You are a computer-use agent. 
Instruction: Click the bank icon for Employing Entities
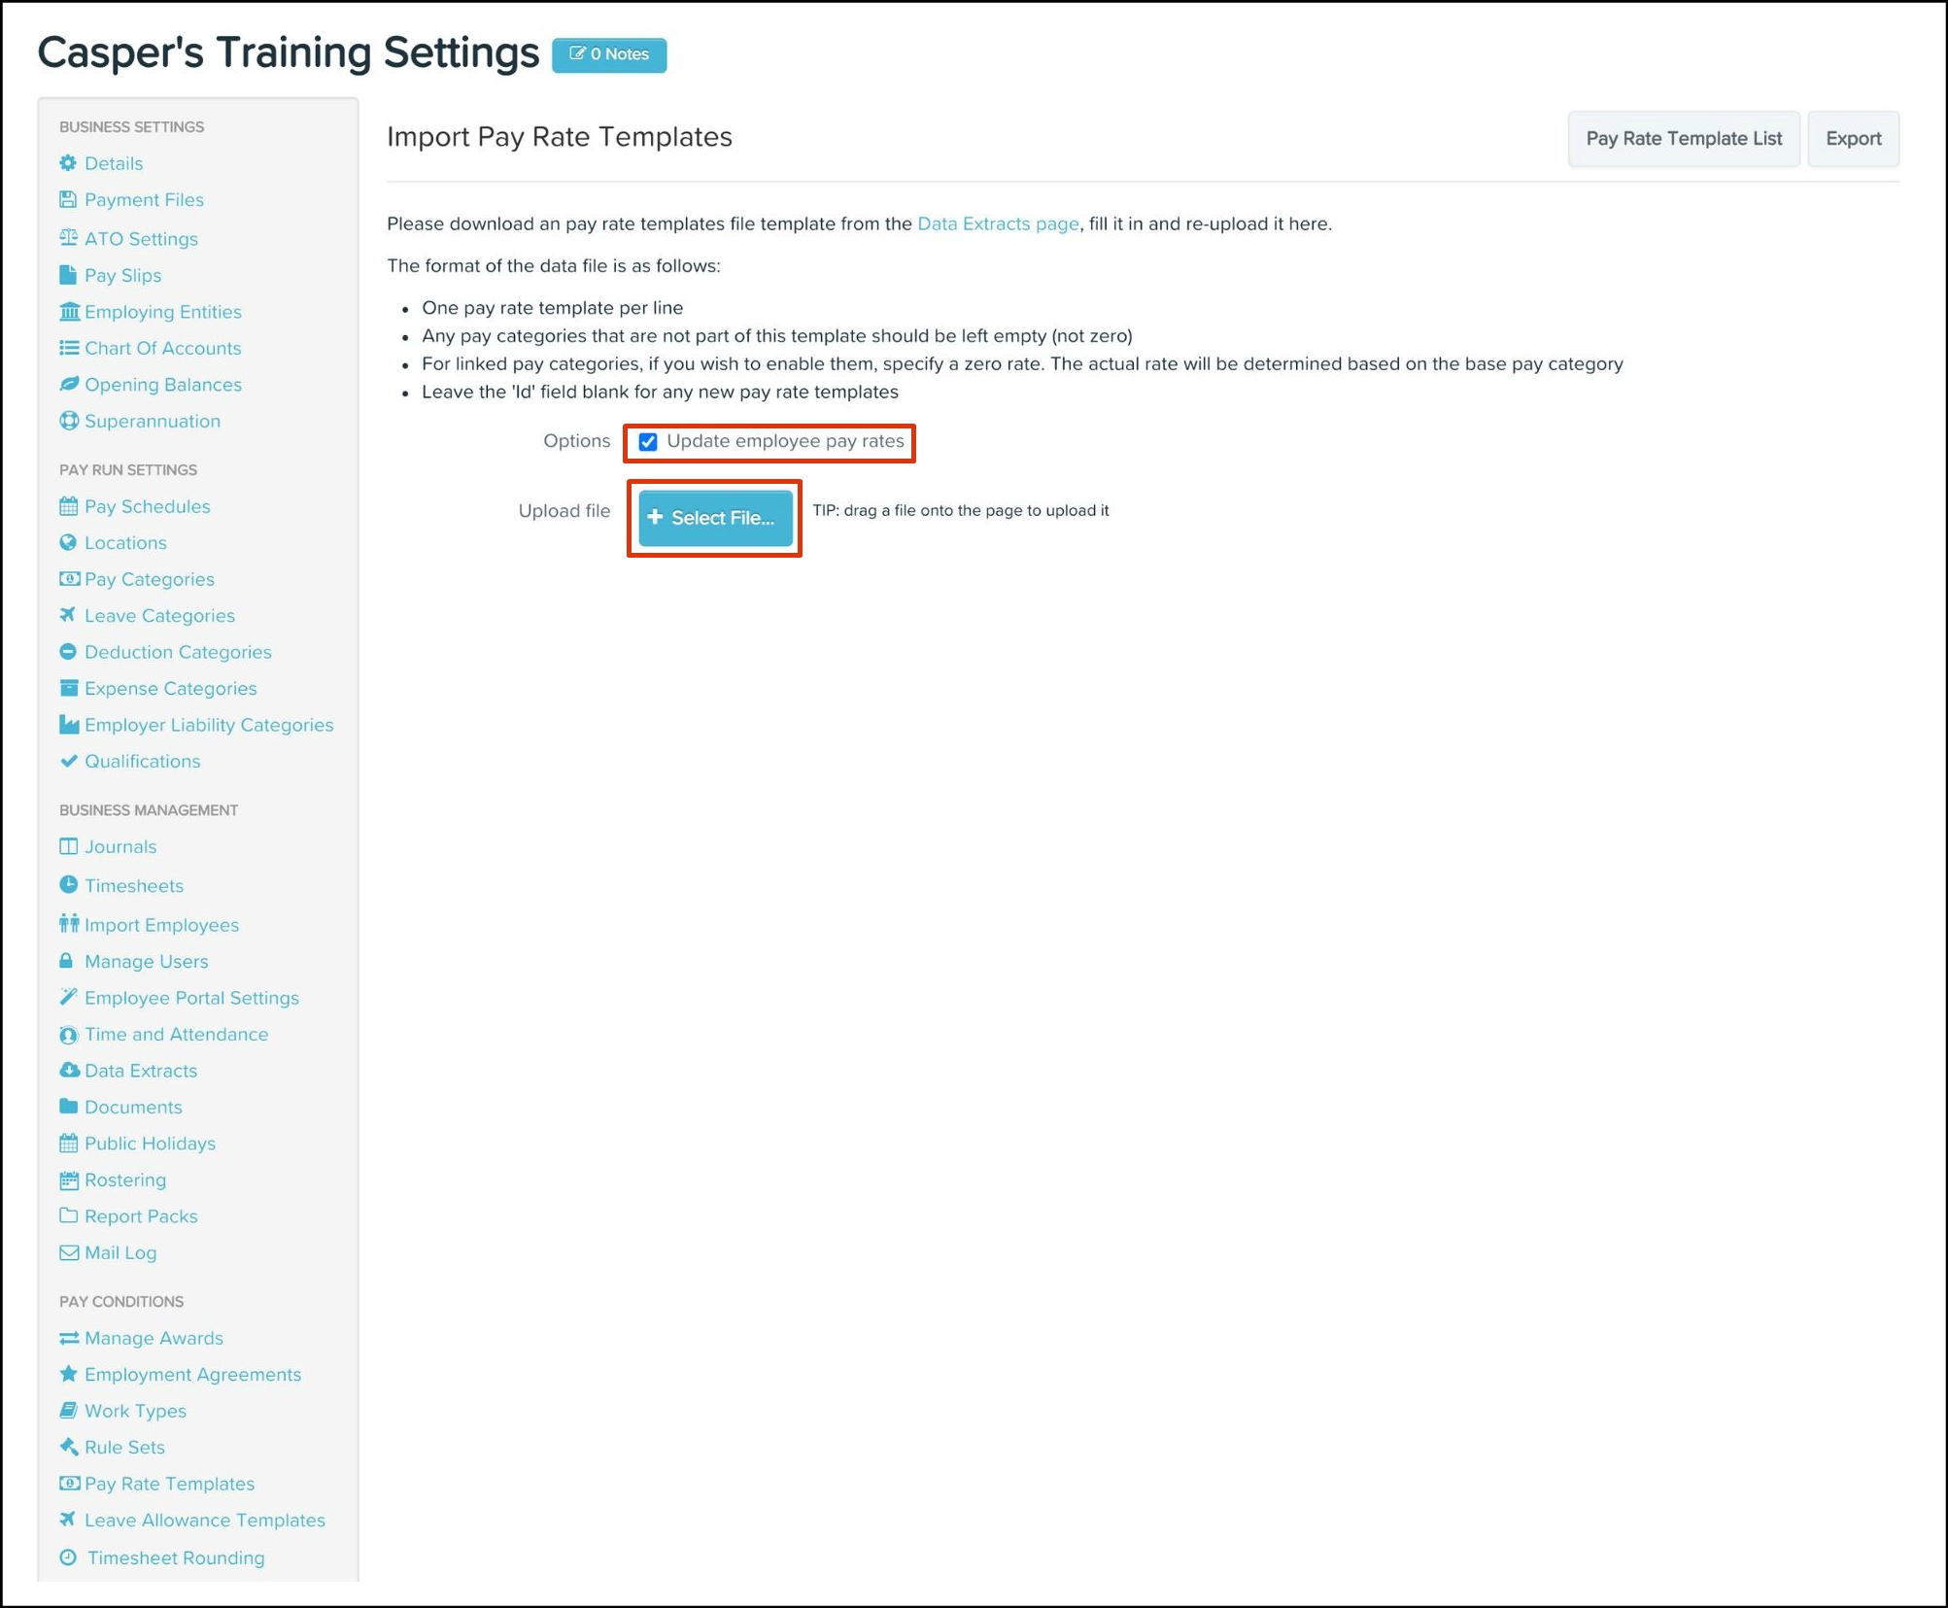click(x=68, y=312)
